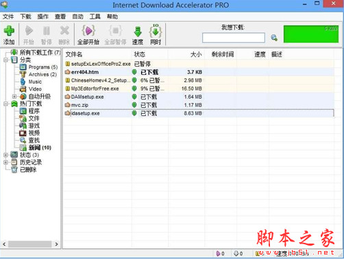Viewport: 344px width, 260px height.
Task: Click the 16.50 MB size cell
Action: pos(192,88)
